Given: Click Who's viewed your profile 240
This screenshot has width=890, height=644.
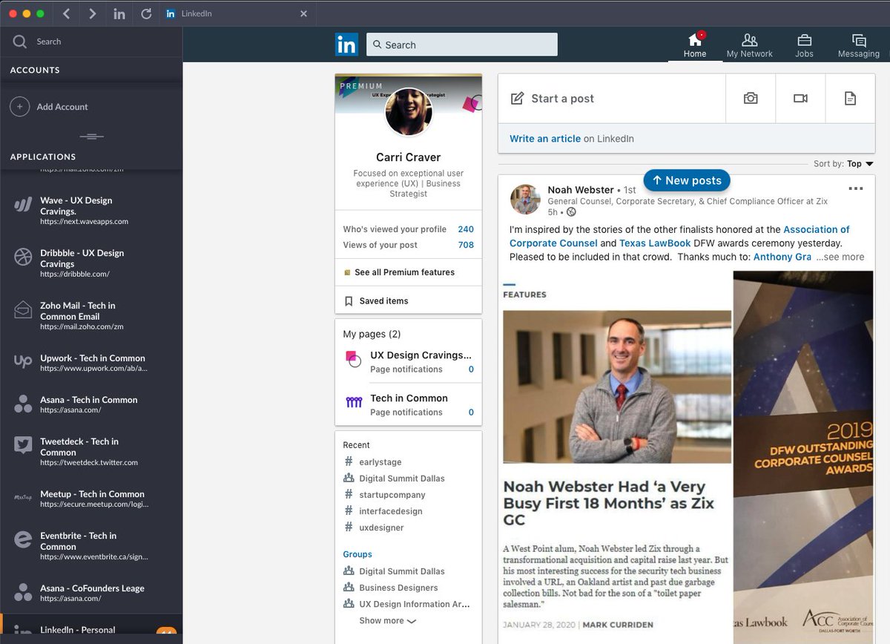Looking at the screenshot, I should click(409, 229).
